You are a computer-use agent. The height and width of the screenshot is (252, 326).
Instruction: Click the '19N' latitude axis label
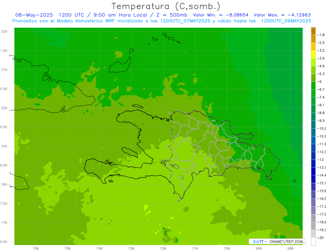point(4,146)
